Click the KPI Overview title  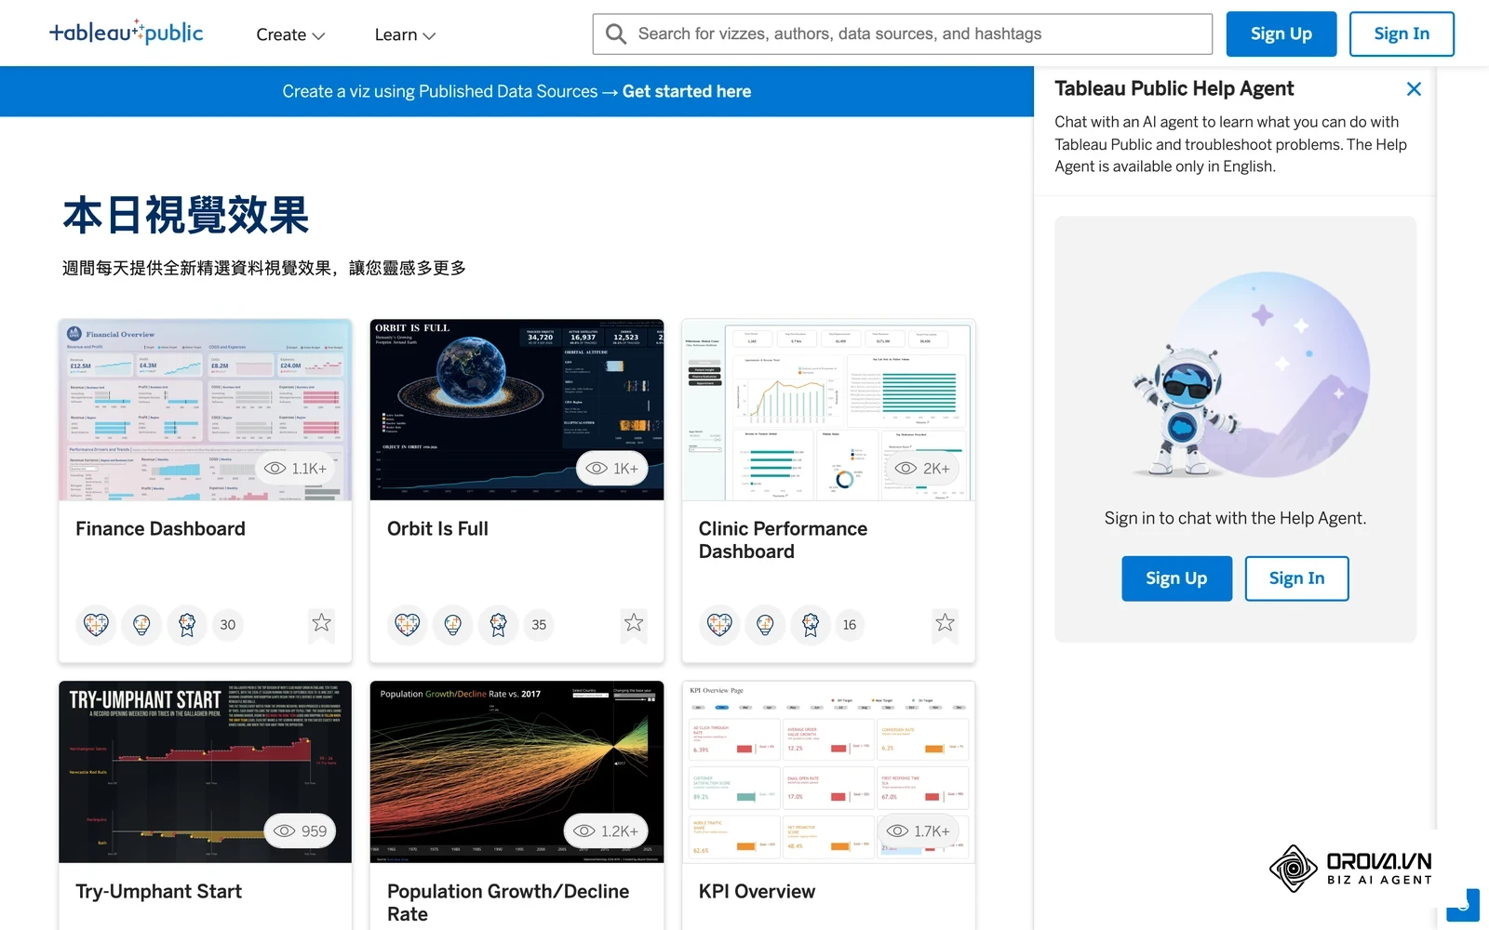757,892
